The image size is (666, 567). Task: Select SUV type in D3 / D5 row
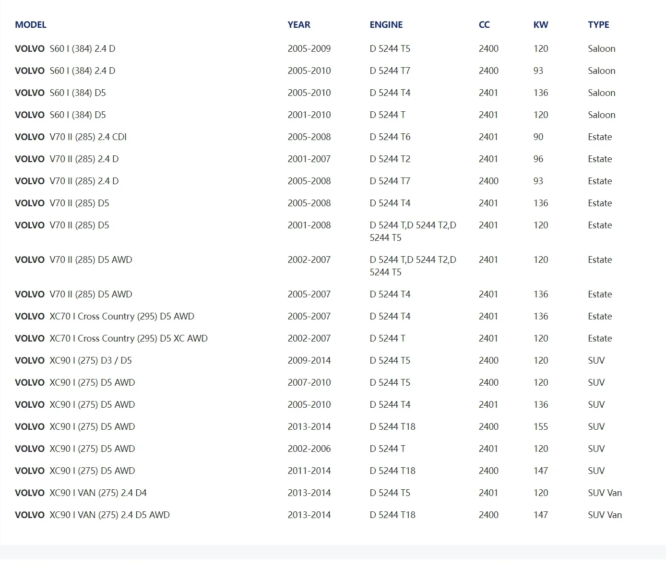pos(596,360)
